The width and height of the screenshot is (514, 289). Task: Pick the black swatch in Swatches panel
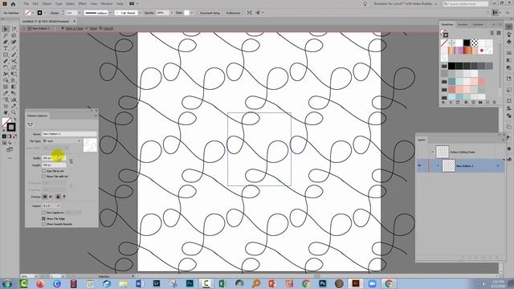(x=467, y=43)
